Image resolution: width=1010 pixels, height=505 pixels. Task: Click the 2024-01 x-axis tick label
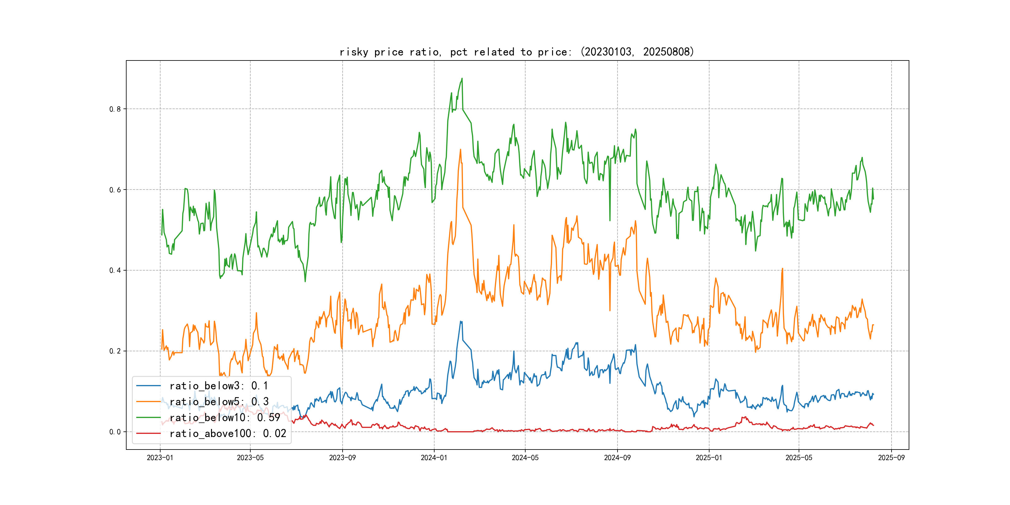pyautogui.click(x=434, y=458)
